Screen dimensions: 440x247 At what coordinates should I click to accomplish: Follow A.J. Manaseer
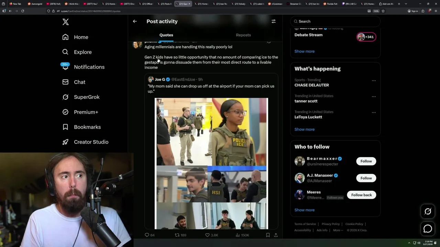[x=366, y=178]
